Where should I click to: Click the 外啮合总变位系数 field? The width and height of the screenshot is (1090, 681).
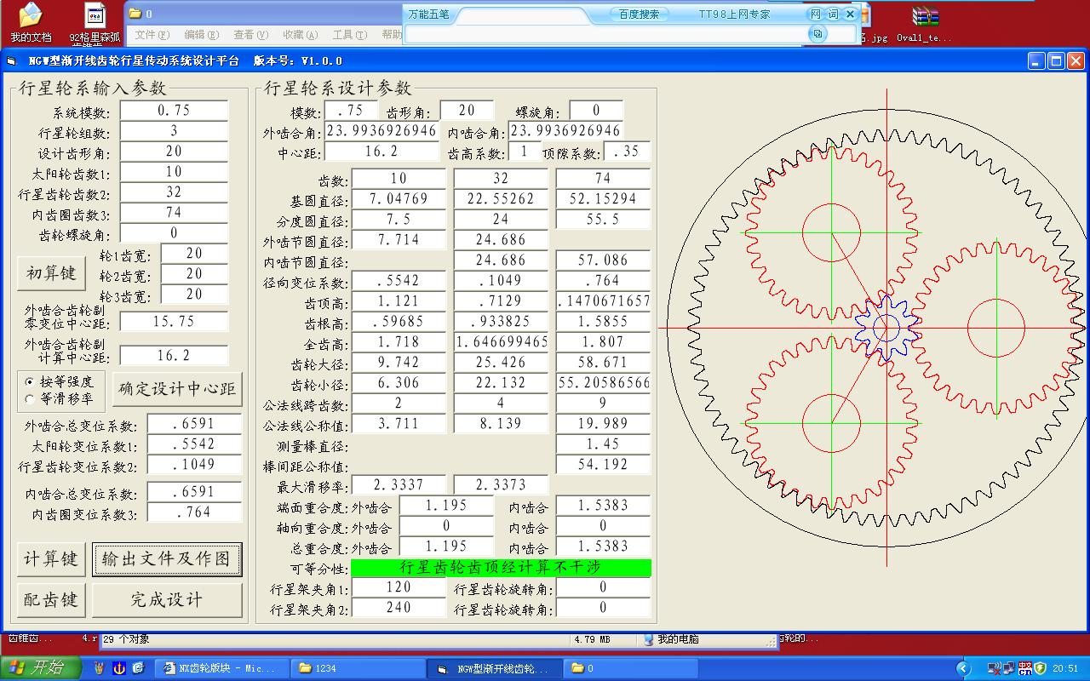pyautogui.click(x=194, y=424)
